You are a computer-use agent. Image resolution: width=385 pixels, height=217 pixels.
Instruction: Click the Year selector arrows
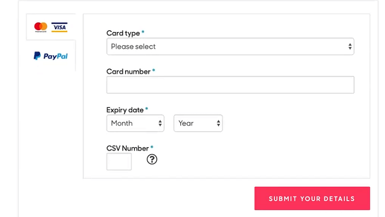(x=218, y=123)
